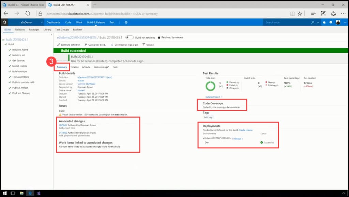The image size is (349, 197).
Task: Toggle the Build not retained switch
Action: pyautogui.click(x=129, y=37)
